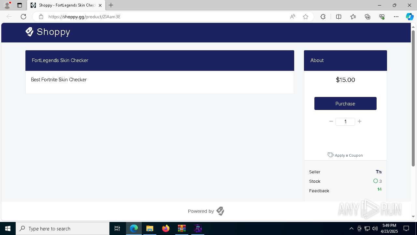Image resolution: width=417 pixels, height=235 pixels.
Task: Click Powered by Shoppy footer logo
Action: click(220, 211)
